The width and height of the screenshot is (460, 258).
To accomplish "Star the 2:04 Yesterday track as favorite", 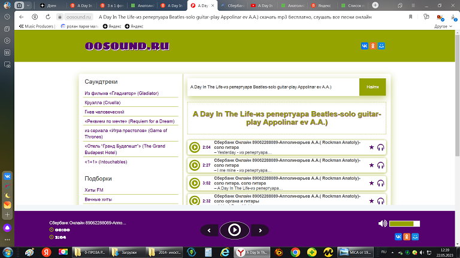I will click(371, 147).
